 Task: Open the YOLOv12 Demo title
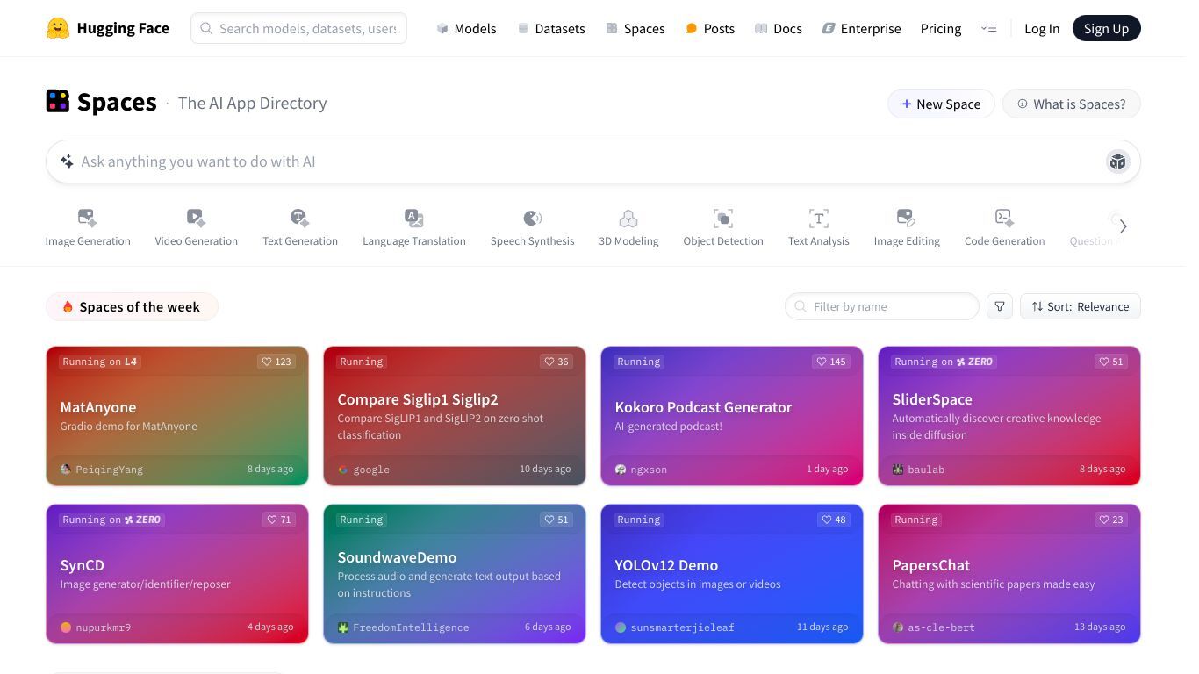pyautogui.click(x=666, y=565)
